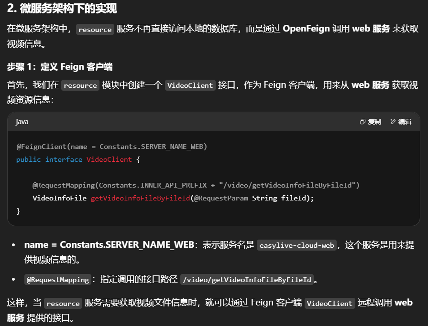Click the copy icon in code block header

[363, 122]
